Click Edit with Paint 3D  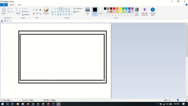tap(145, 11)
